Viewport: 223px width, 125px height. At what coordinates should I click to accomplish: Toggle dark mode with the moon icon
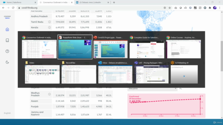tap(7, 62)
